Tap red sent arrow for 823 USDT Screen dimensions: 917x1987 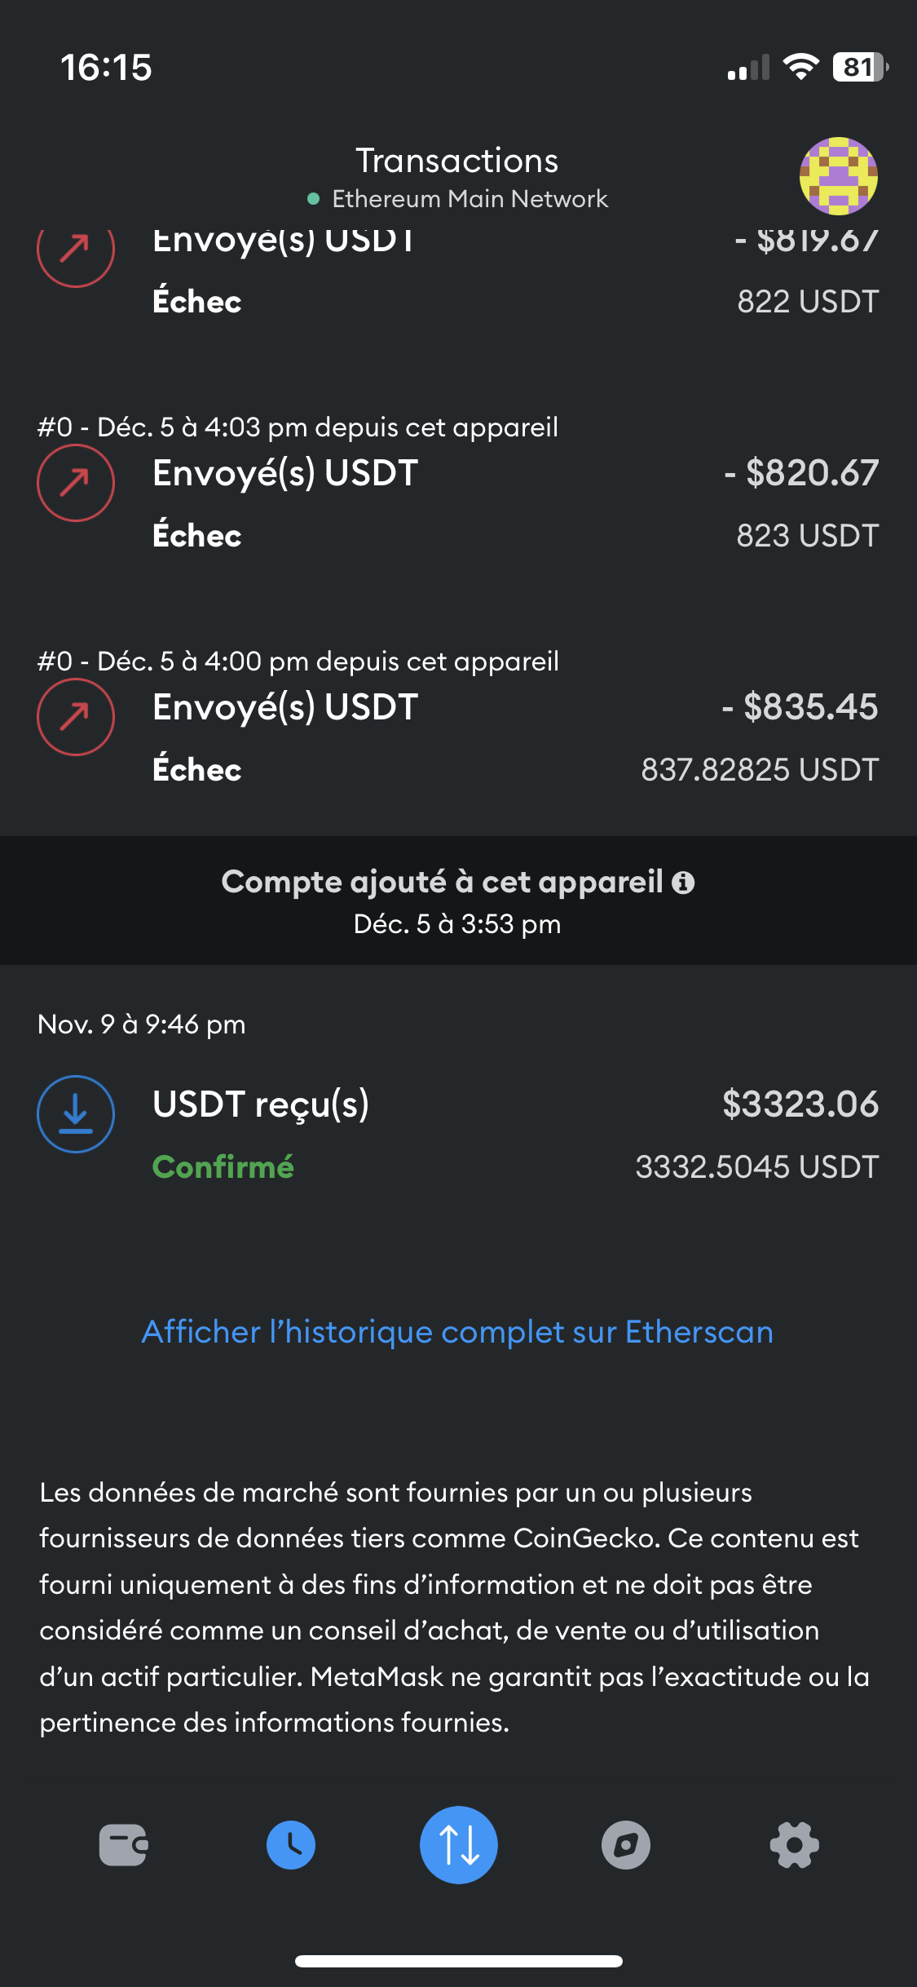[x=76, y=483]
